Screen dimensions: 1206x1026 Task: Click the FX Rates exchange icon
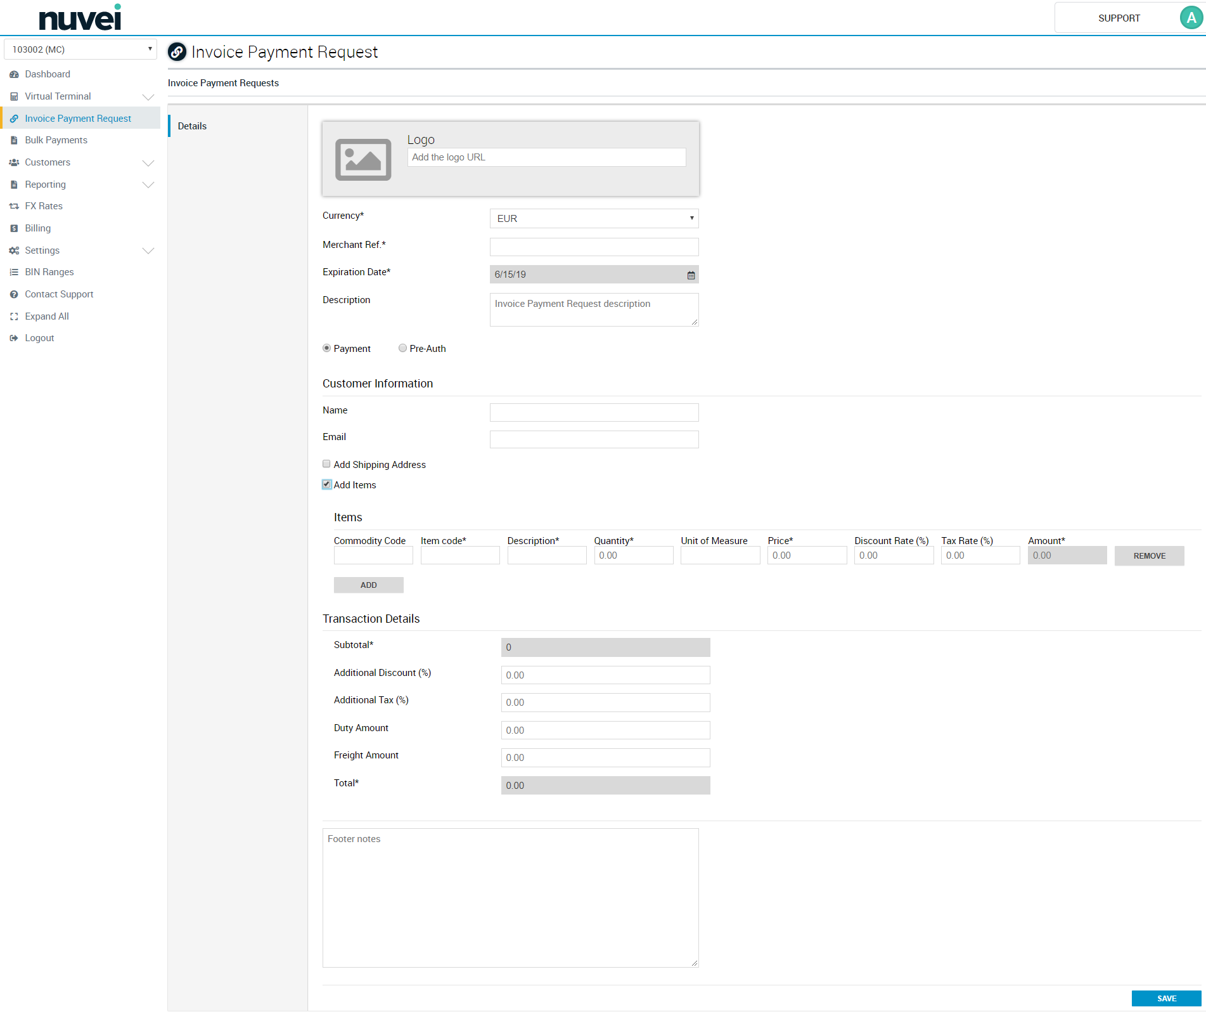tap(14, 207)
